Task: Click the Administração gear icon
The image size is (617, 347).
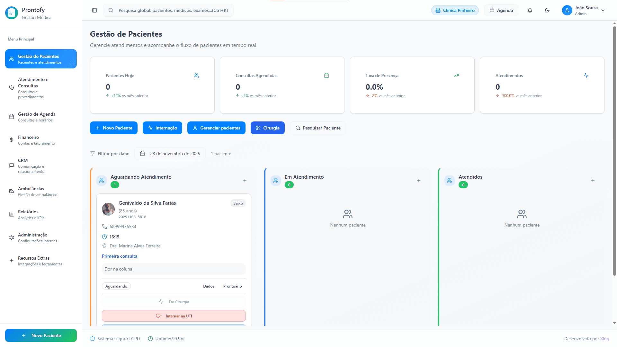Action: (11, 237)
